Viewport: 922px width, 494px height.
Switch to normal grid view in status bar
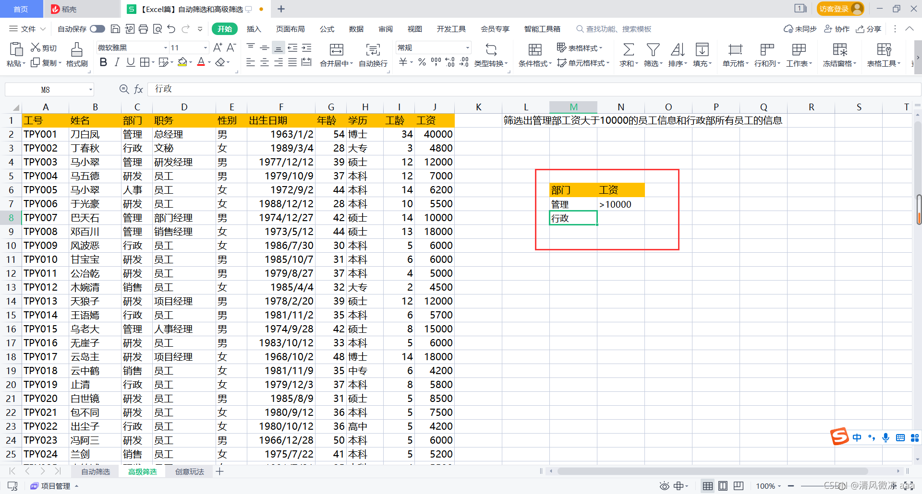point(707,486)
